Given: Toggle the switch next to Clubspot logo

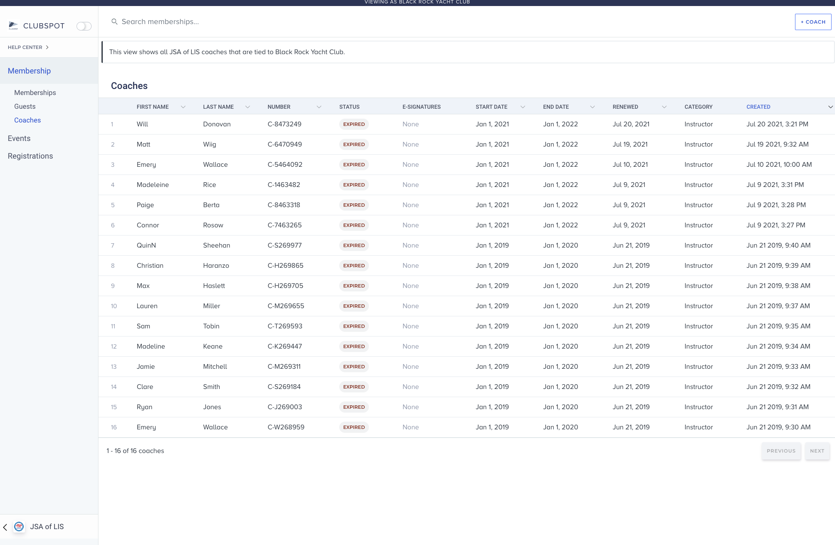Looking at the screenshot, I should point(84,26).
